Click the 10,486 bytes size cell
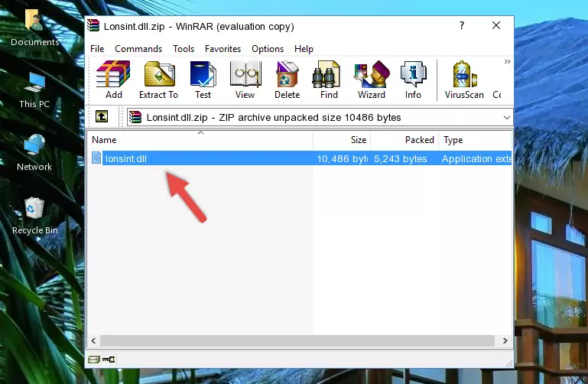The image size is (588, 384). 342,159
